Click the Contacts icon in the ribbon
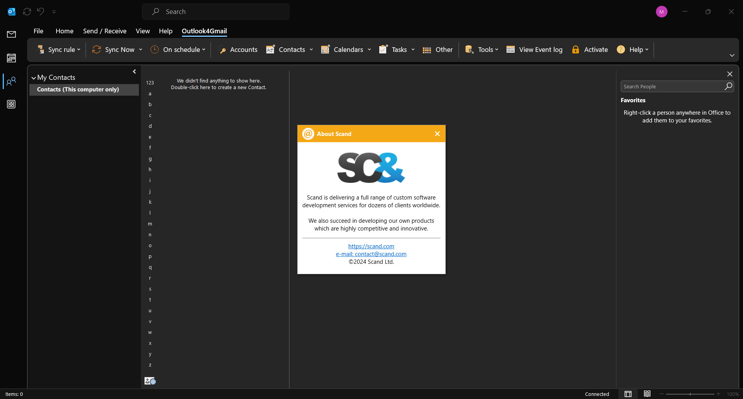The image size is (743, 399). pos(270,50)
